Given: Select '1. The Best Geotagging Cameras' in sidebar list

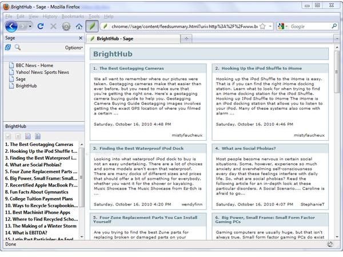Looking at the screenshot, I should coord(39,144).
